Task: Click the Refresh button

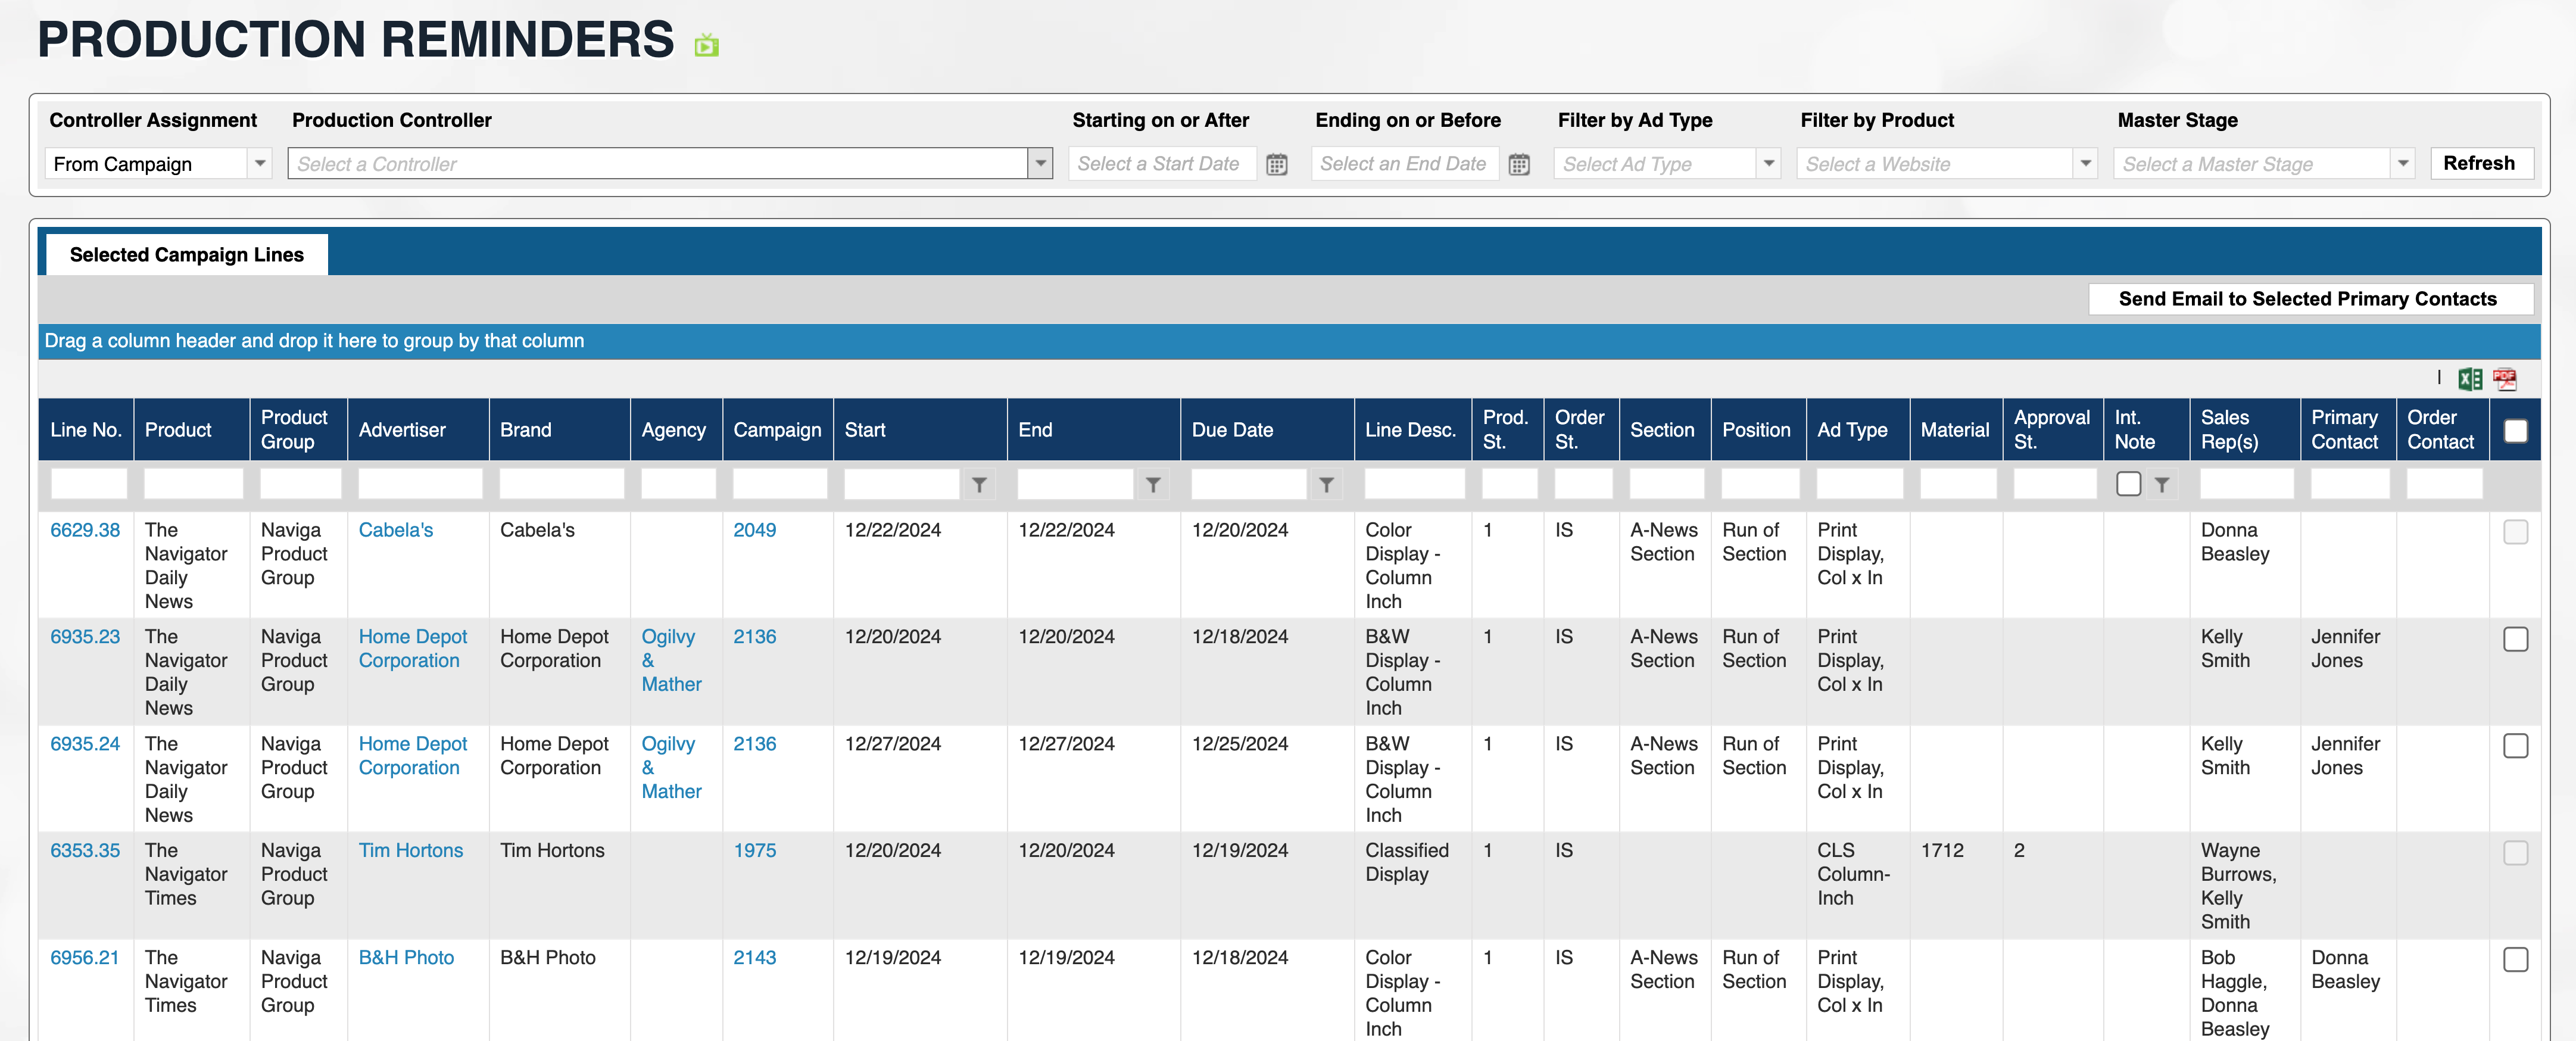Action: [2478, 163]
